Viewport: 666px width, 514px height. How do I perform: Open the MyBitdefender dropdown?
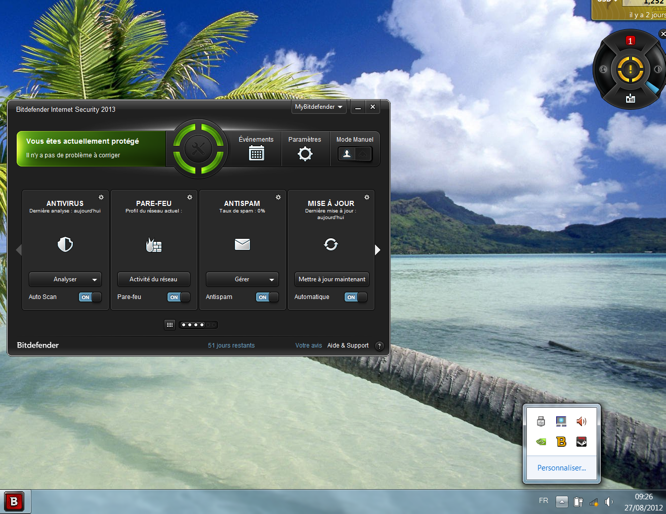(319, 107)
